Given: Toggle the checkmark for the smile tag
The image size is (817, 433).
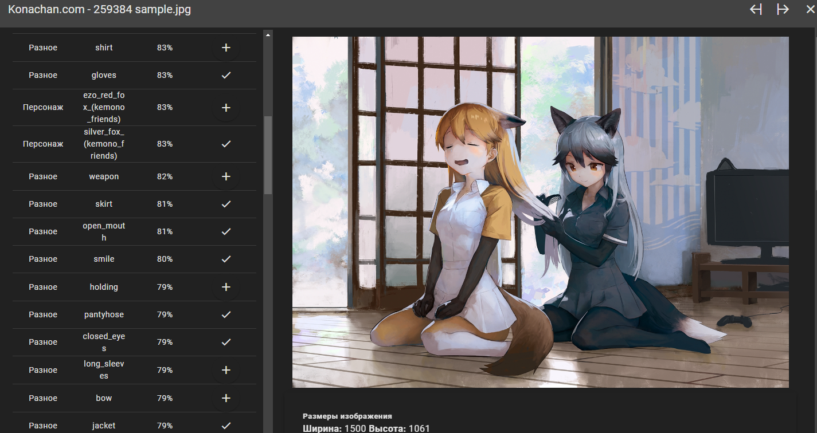Looking at the screenshot, I should pyautogui.click(x=226, y=259).
